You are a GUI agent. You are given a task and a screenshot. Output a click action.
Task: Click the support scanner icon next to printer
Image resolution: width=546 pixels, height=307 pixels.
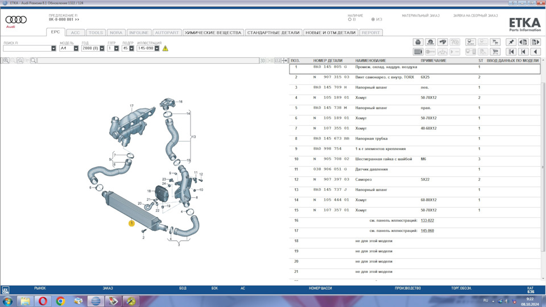coord(430,42)
